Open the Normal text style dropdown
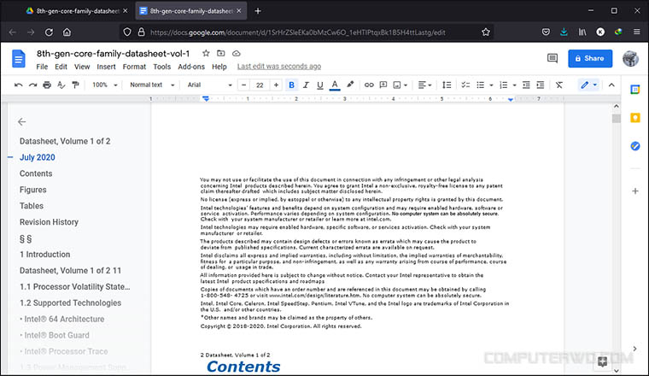The image size is (649, 376). click(x=152, y=85)
